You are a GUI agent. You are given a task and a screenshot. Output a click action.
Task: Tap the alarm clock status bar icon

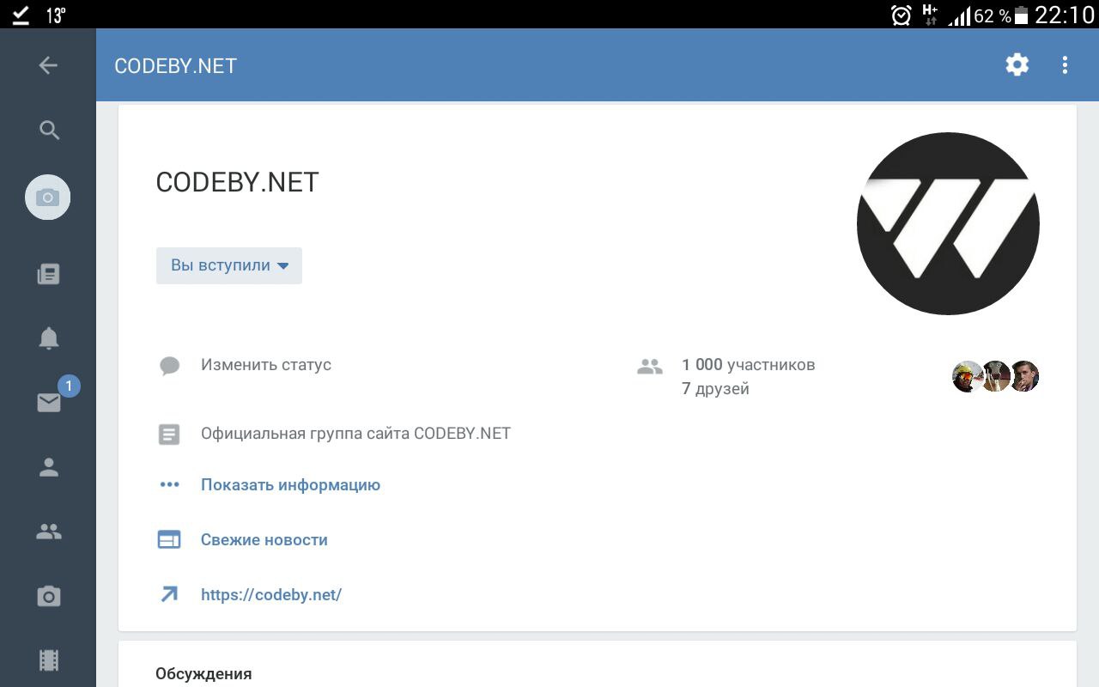[902, 15]
